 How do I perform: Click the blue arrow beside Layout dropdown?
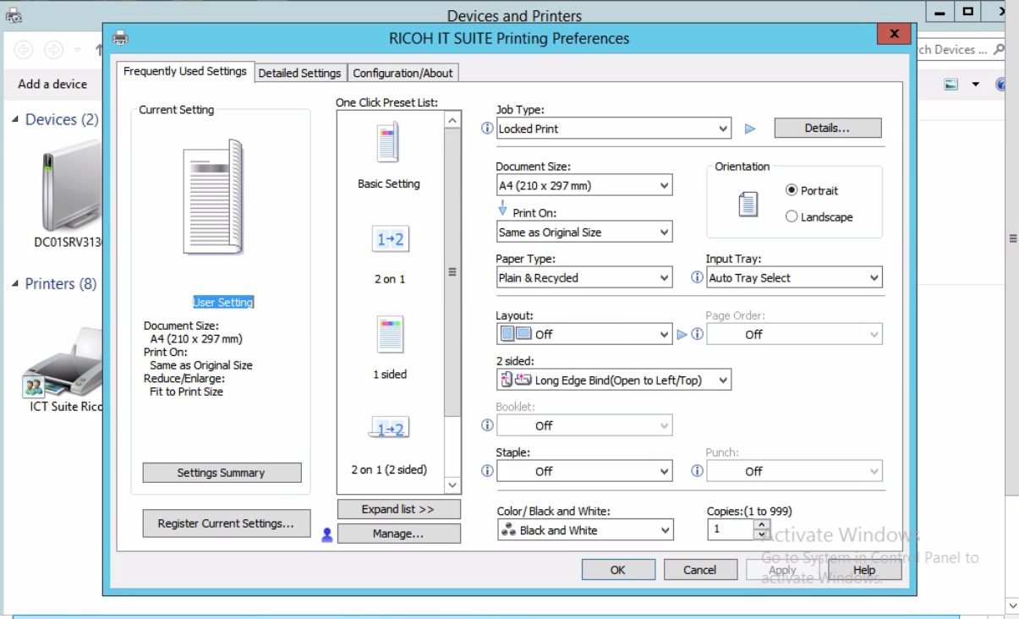pyautogui.click(x=682, y=334)
